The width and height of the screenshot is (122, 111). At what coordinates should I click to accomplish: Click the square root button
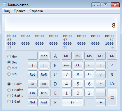pos(112,65)
